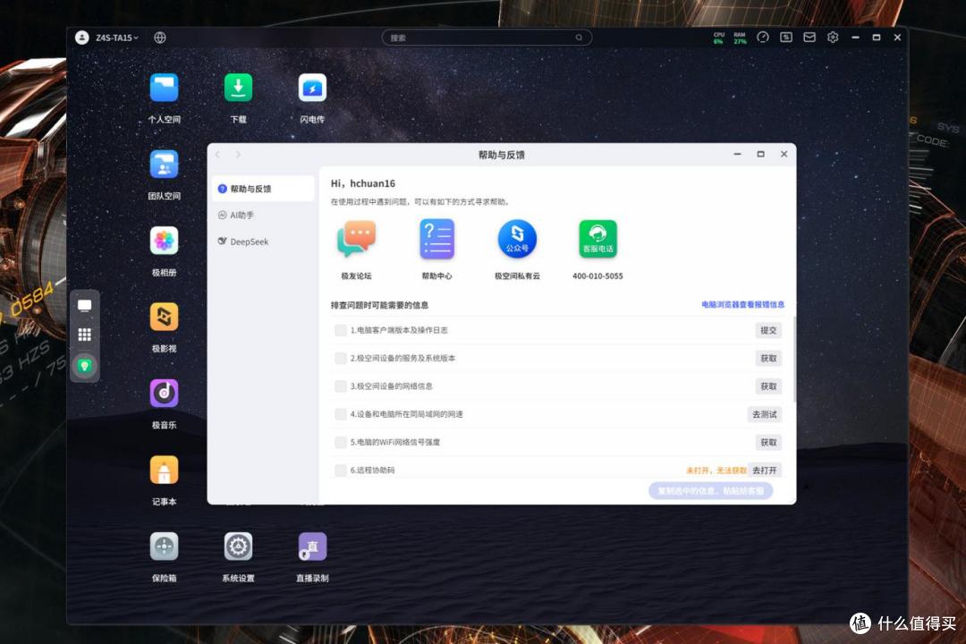Open the mail messages icon in top bar
966x644 pixels.
(x=809, y=38)
